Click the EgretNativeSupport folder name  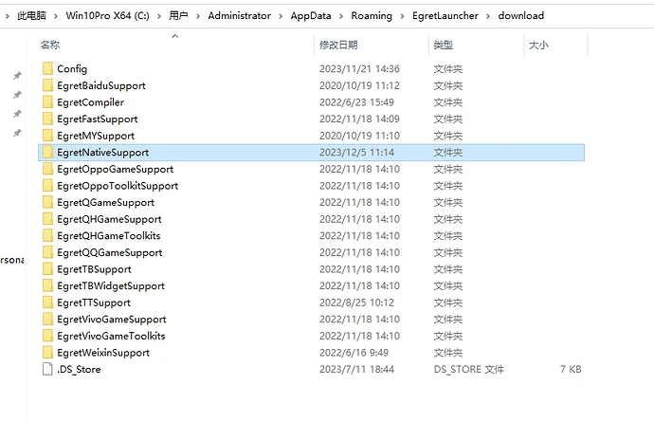(x=102, y=153)
